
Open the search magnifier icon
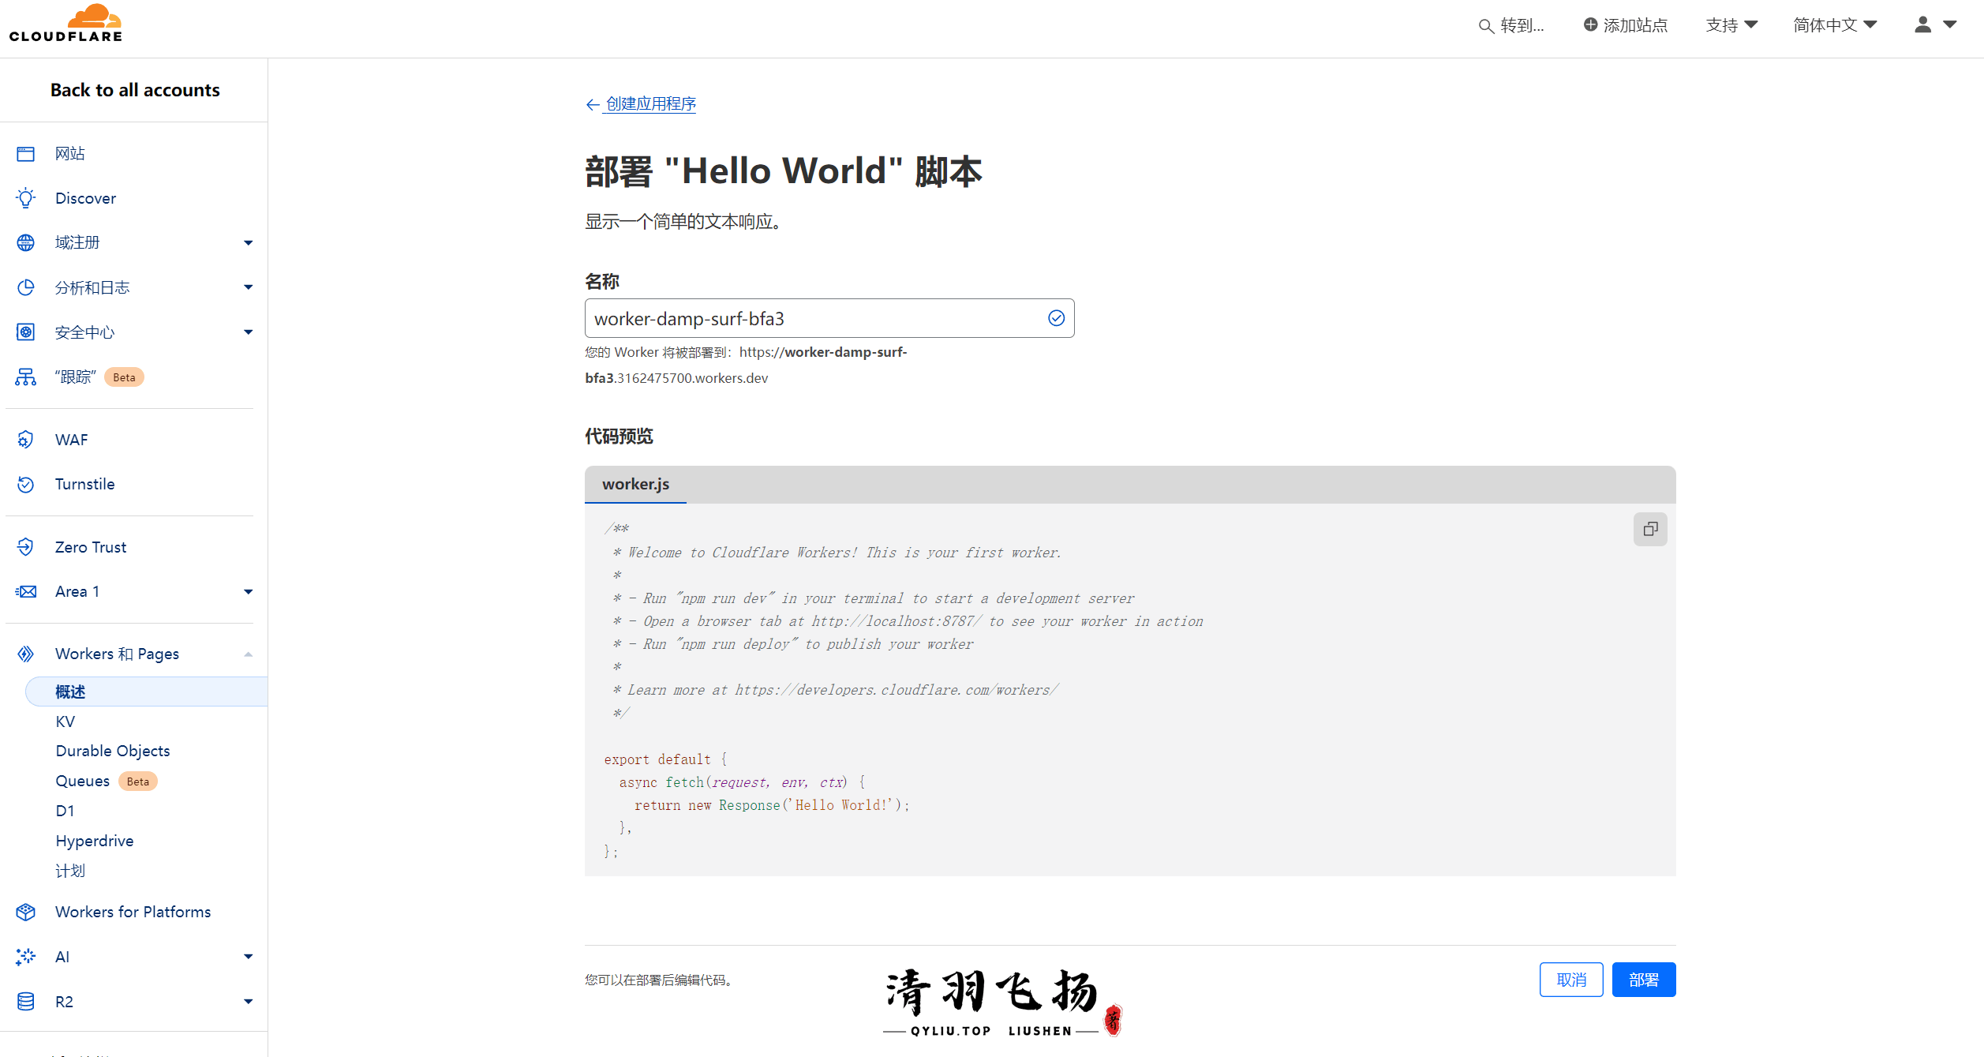pyautogui.click(x=1485, y=26)
